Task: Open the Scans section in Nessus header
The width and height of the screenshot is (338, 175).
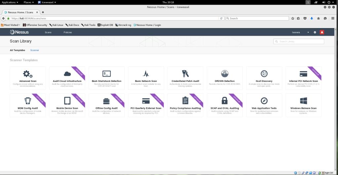Action: [x=48, y=32]
